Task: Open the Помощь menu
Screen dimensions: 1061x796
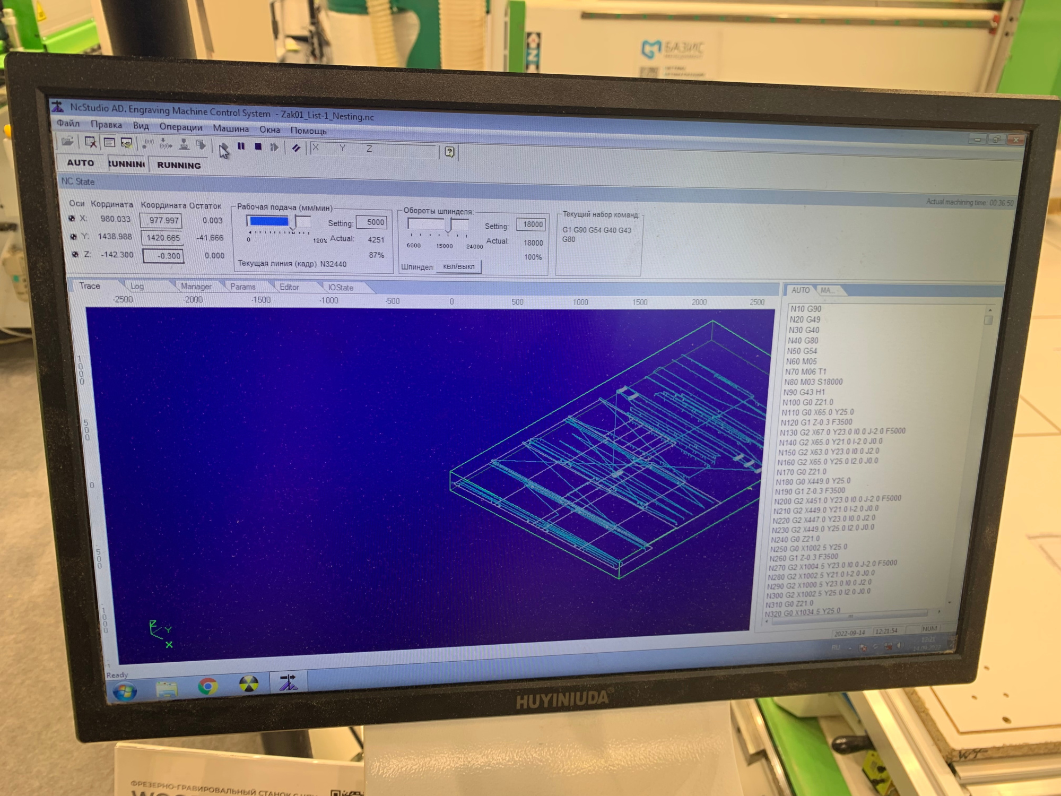Action: pos(308,131)
